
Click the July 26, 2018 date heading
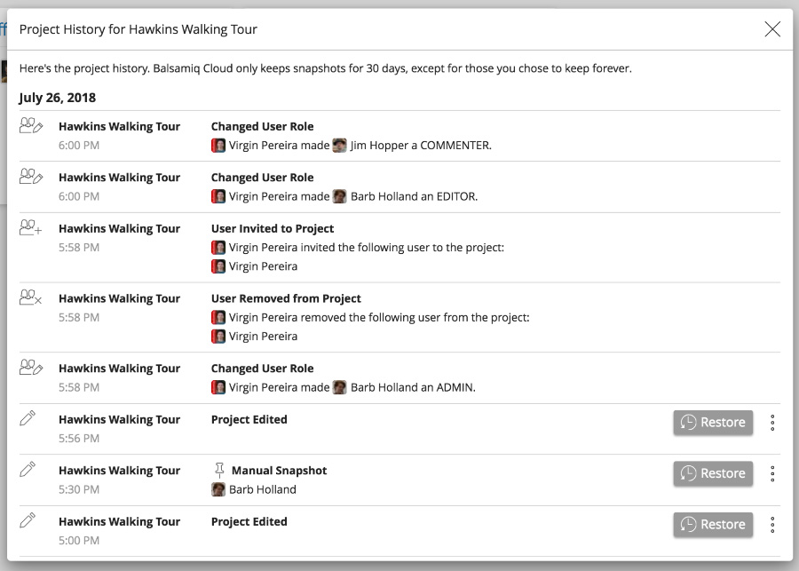tap(58, 98)
